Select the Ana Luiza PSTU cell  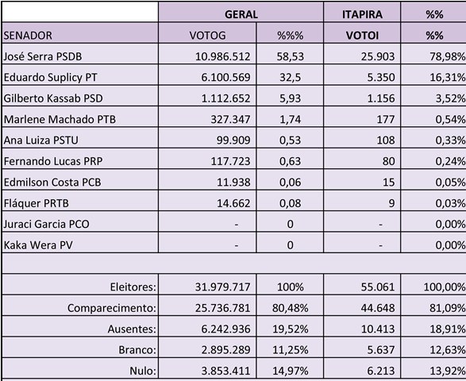click(x=80, y=138)
